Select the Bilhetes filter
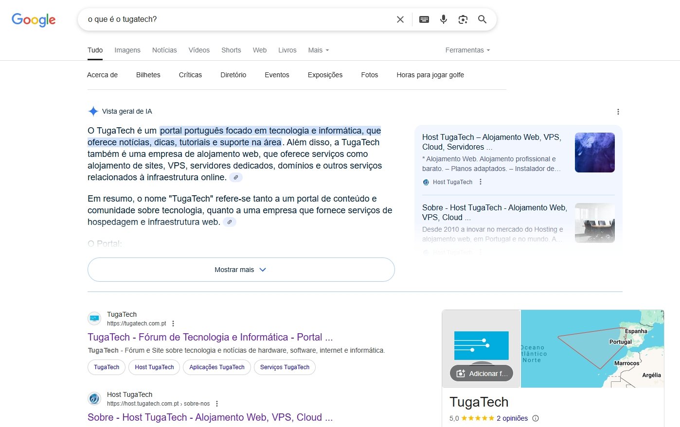The image size is (680, 427). click(148, 75)
